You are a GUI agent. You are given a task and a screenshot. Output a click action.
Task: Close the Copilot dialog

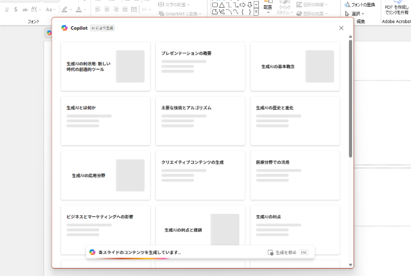click(x=341, y=28)
